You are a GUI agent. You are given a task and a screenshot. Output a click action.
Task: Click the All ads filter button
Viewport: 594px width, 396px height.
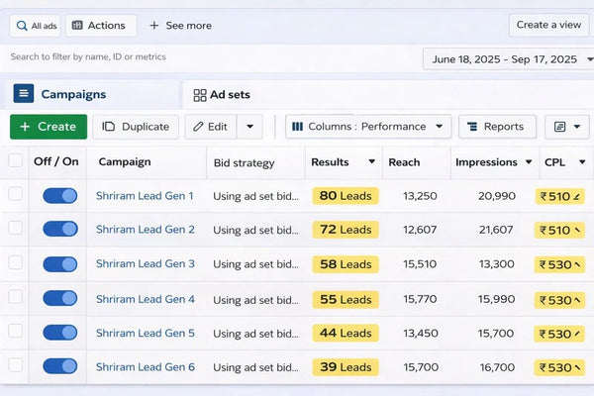(35, 26)
